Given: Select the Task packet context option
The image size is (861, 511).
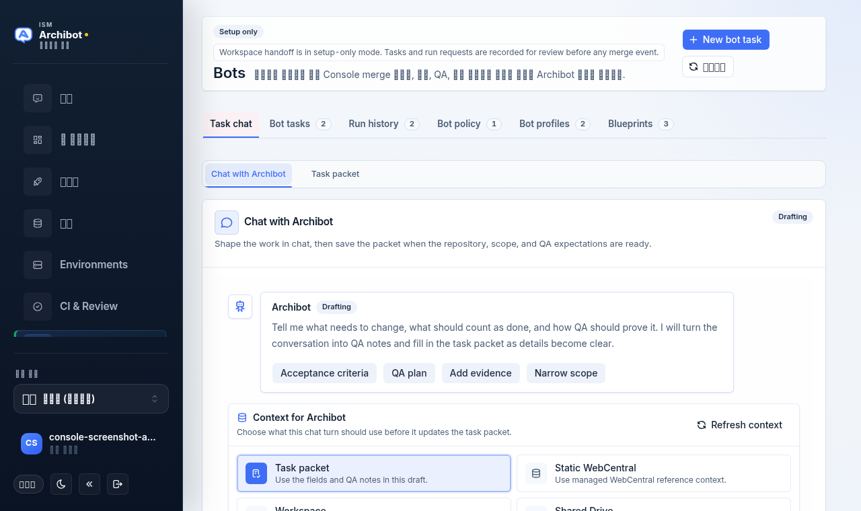Looking at the screenshot, I should (x=374, y=473).
